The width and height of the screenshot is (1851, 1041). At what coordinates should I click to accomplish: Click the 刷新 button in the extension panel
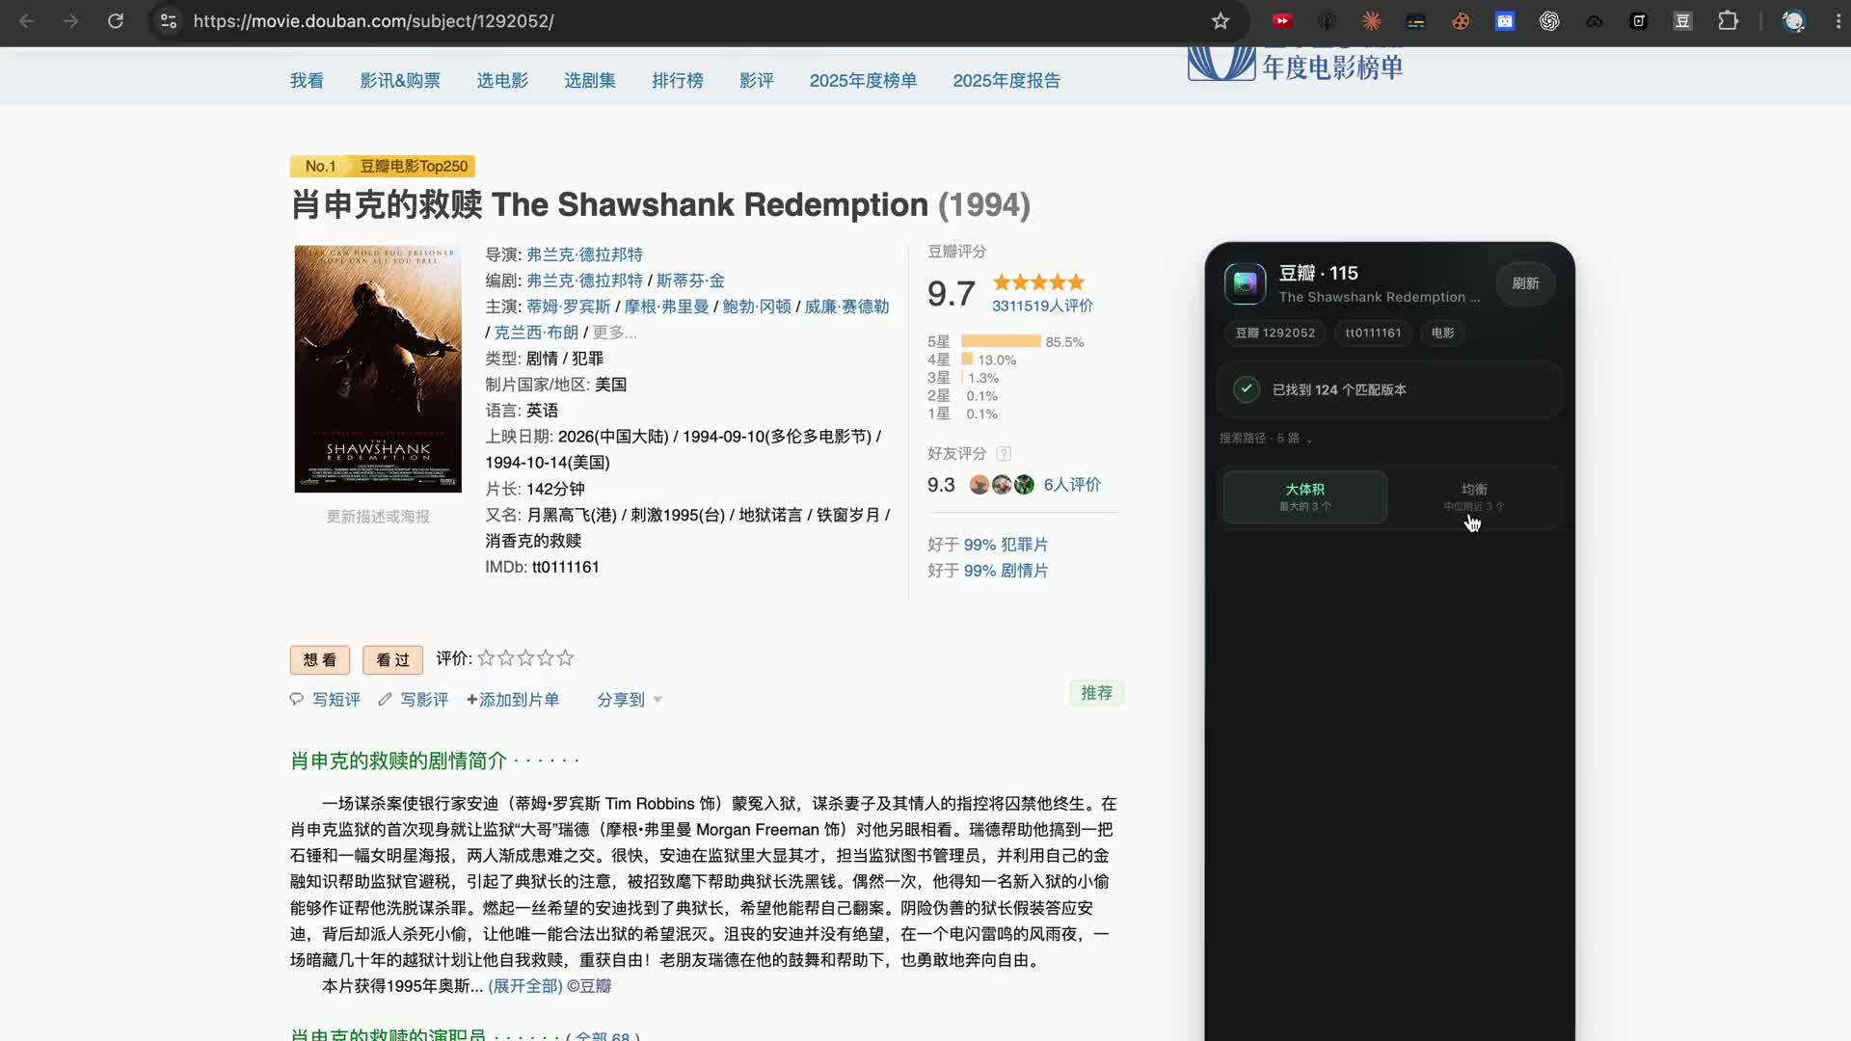(x=1525, y=283)
